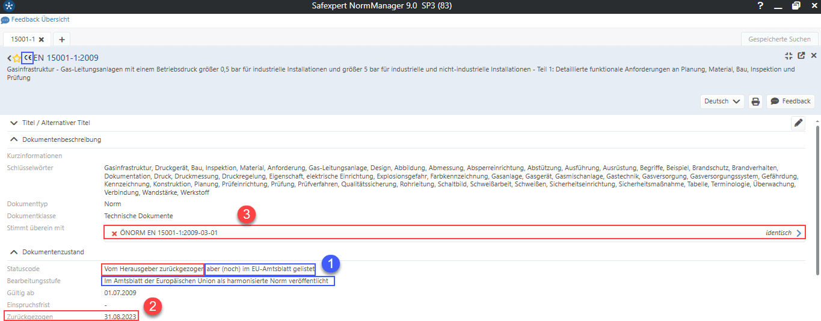Close the document detail panel

point(813,56)
